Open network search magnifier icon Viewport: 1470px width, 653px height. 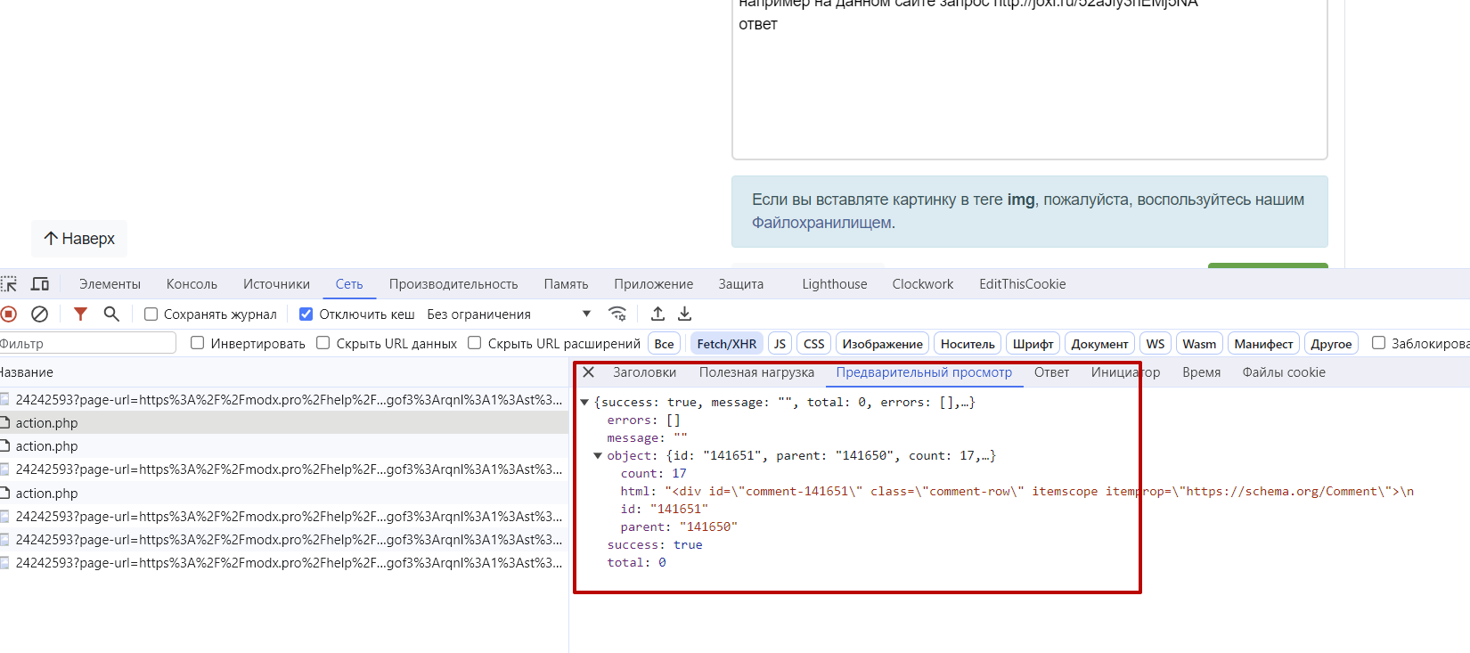(111, 314)
